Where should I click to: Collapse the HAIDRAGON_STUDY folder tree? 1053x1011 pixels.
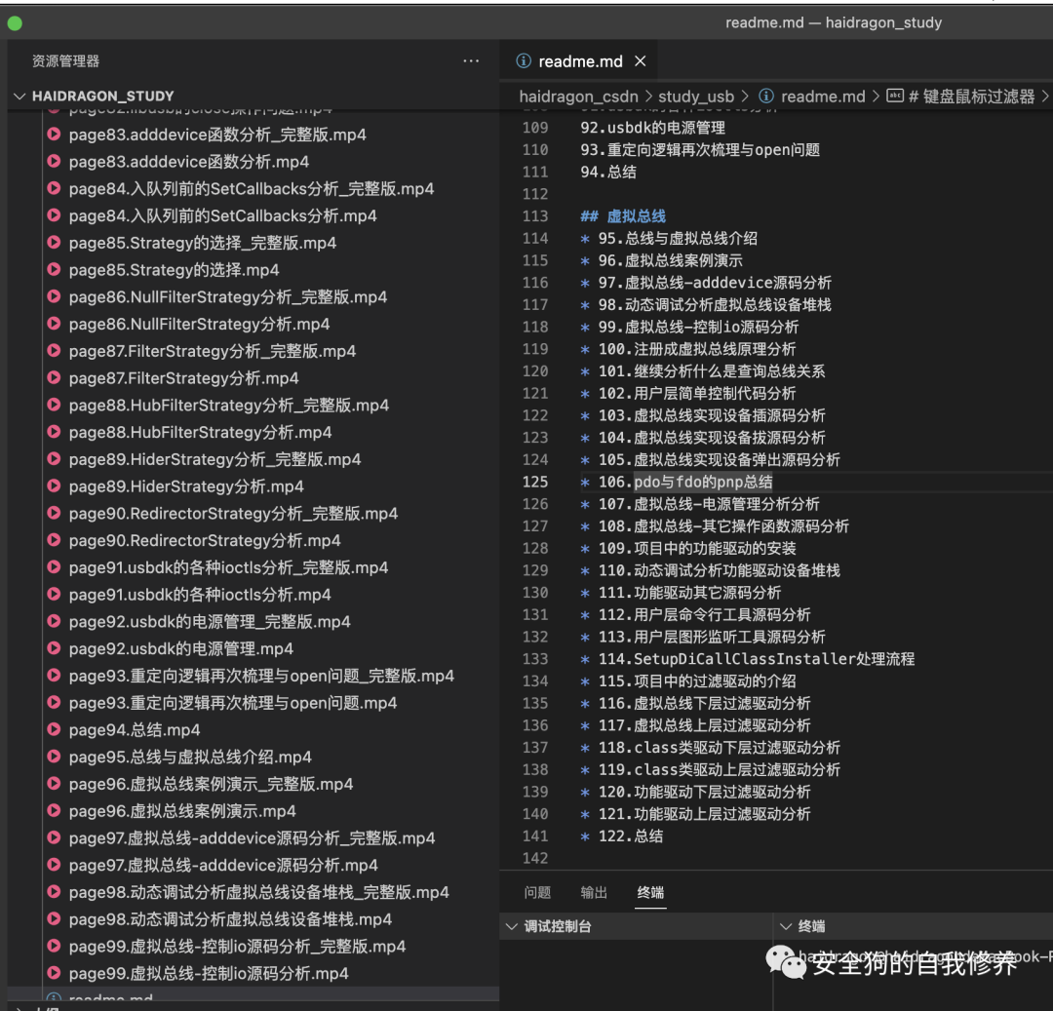pyautogui.click(x=20, y=97)
